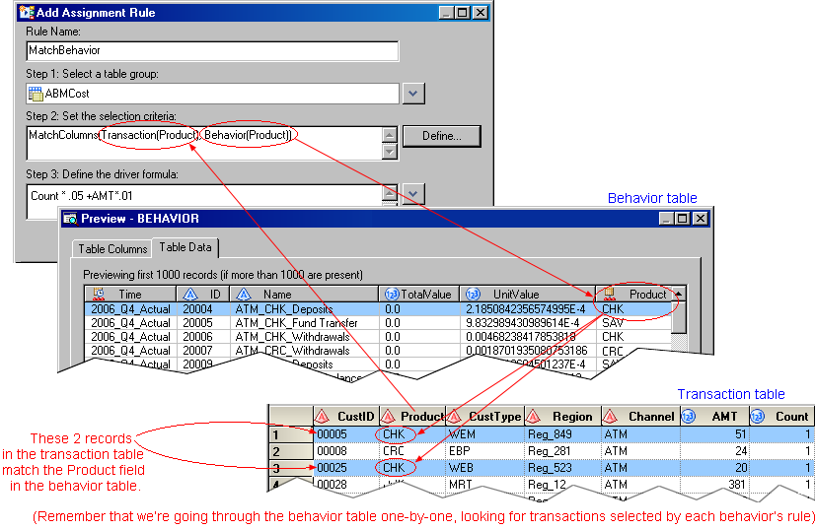Viewport: 815px width, 530px height.
Task: Click the Product column header icon in Behavior
Action: coord(610,294)
